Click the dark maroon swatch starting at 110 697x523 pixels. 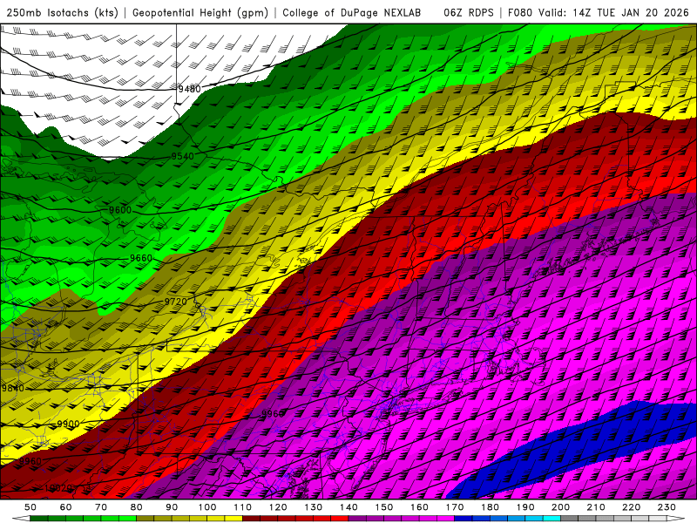point(252,519)
